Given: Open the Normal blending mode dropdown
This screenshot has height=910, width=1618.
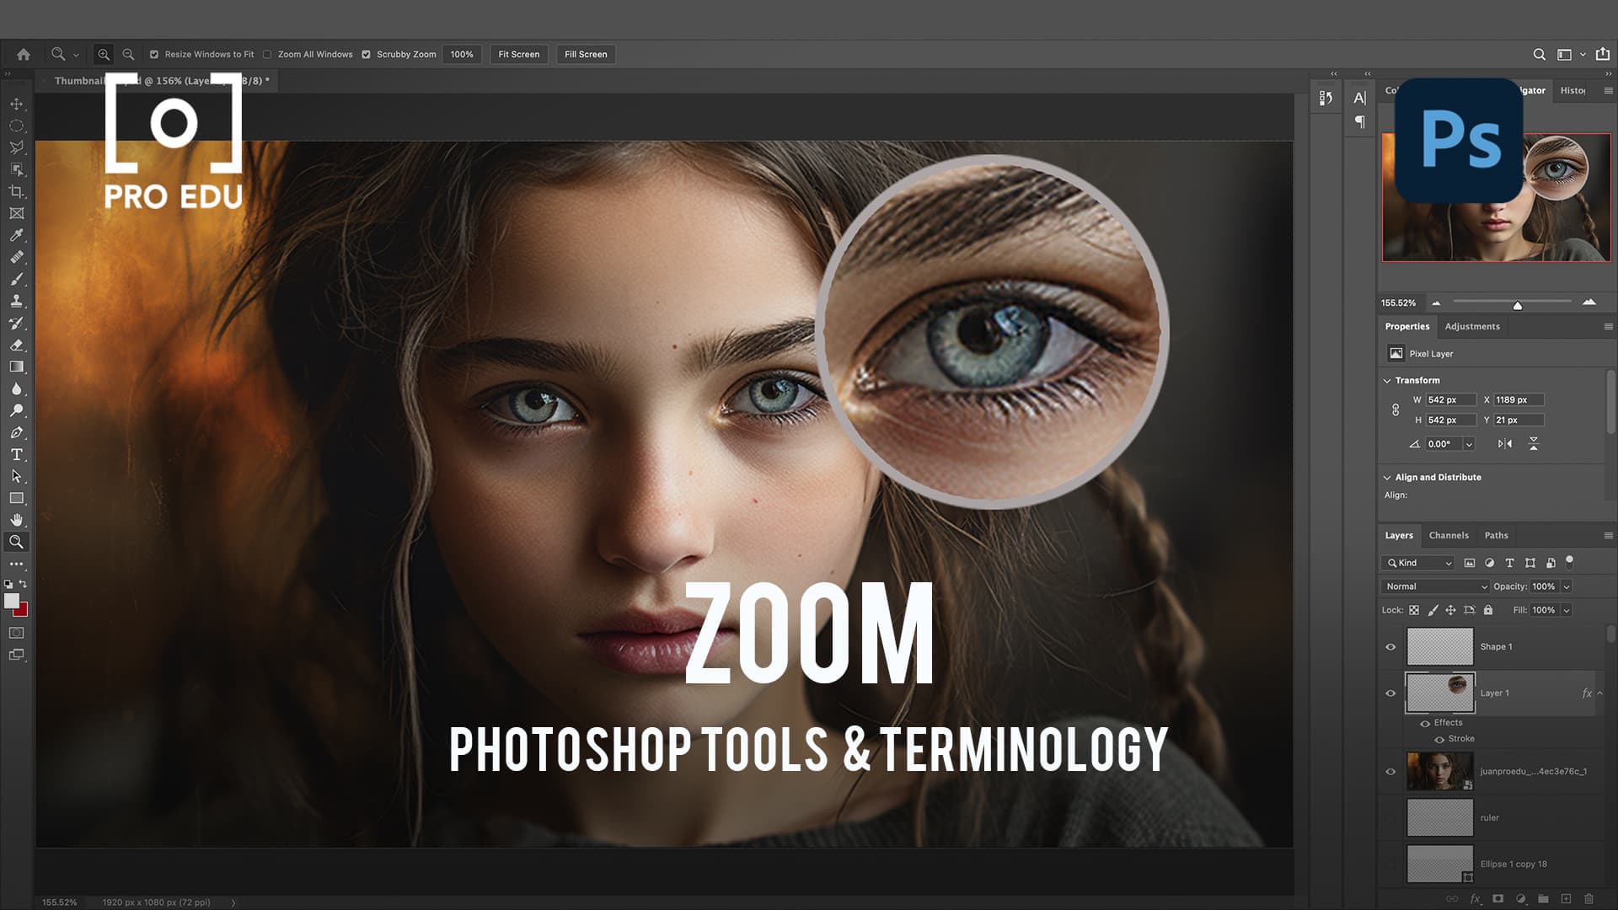Looking at the screenshot, I should point(1433,586).
